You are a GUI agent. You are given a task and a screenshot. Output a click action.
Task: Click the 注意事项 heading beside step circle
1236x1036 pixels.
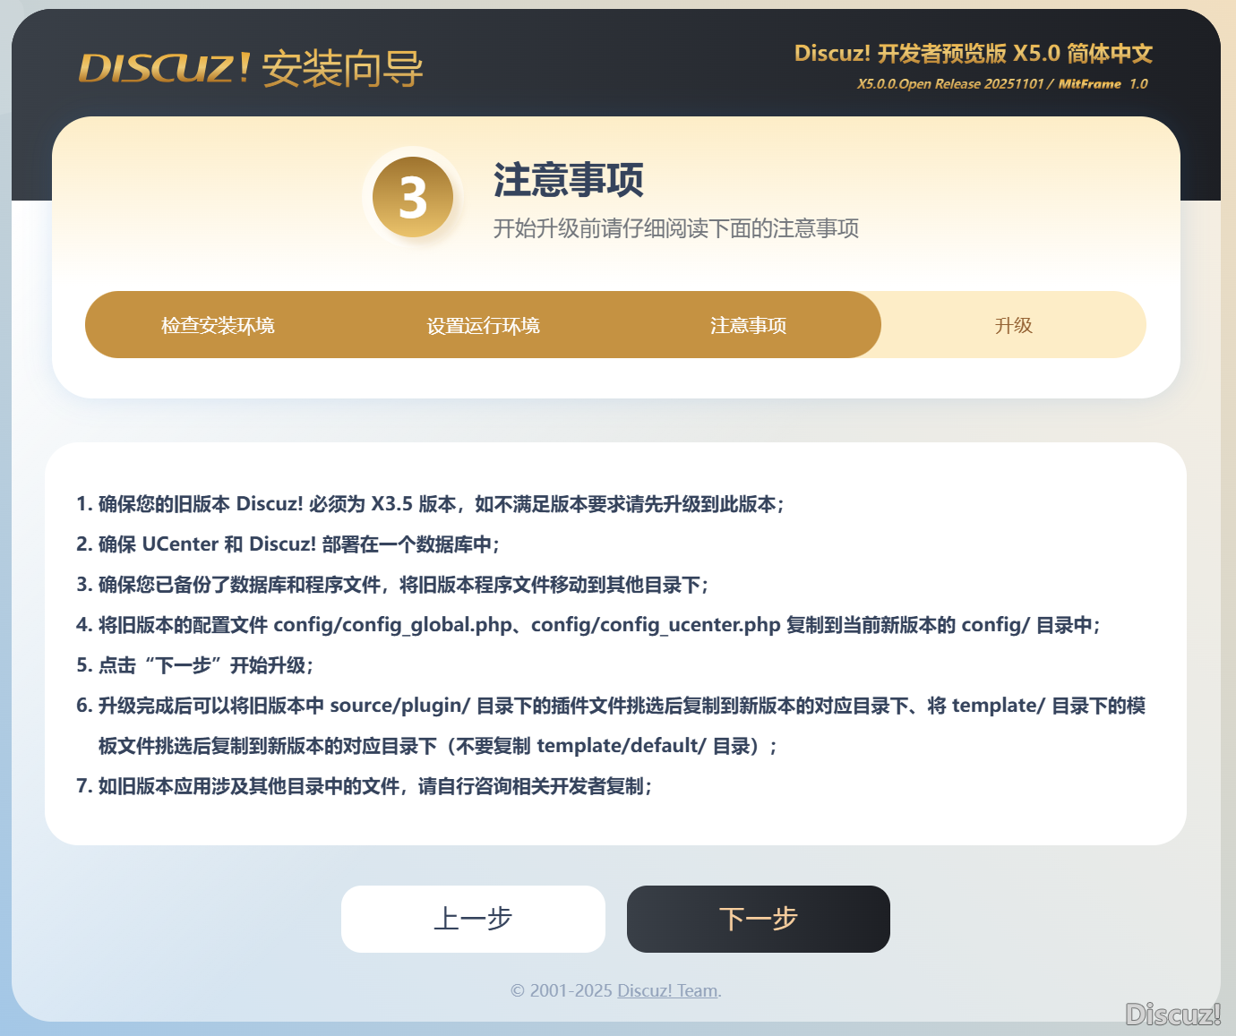click(569, 181)
